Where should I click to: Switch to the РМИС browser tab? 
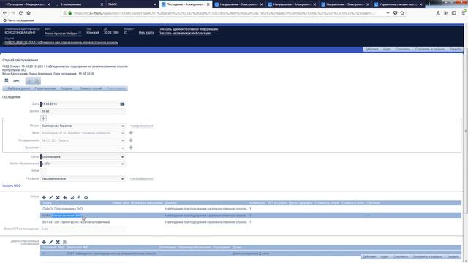(132, 4)
